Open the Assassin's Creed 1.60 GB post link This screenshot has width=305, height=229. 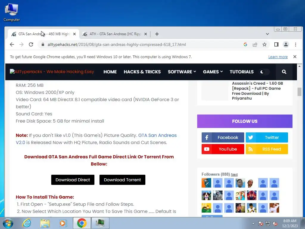(x=257, y=91)
